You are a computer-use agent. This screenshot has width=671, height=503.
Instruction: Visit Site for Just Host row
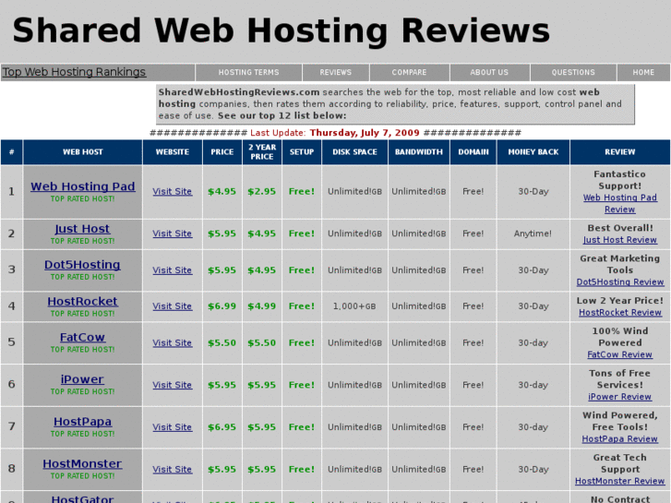coord(172,234)
